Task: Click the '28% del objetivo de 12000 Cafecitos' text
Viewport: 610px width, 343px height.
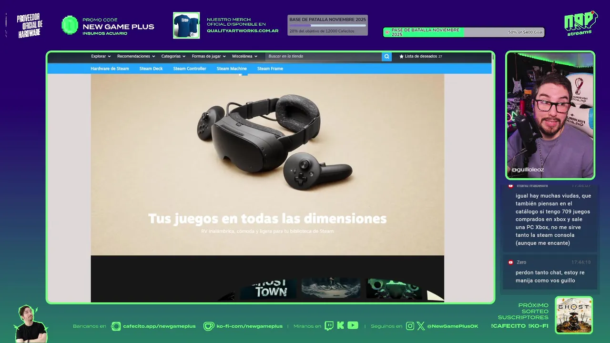Action: pyautogui.click(x=322, y=31)
